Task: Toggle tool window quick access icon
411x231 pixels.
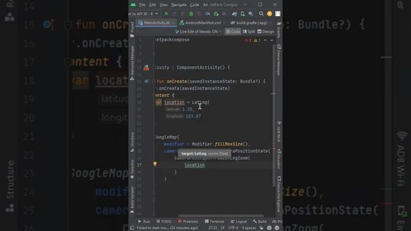Action: [x=132, y=228]
